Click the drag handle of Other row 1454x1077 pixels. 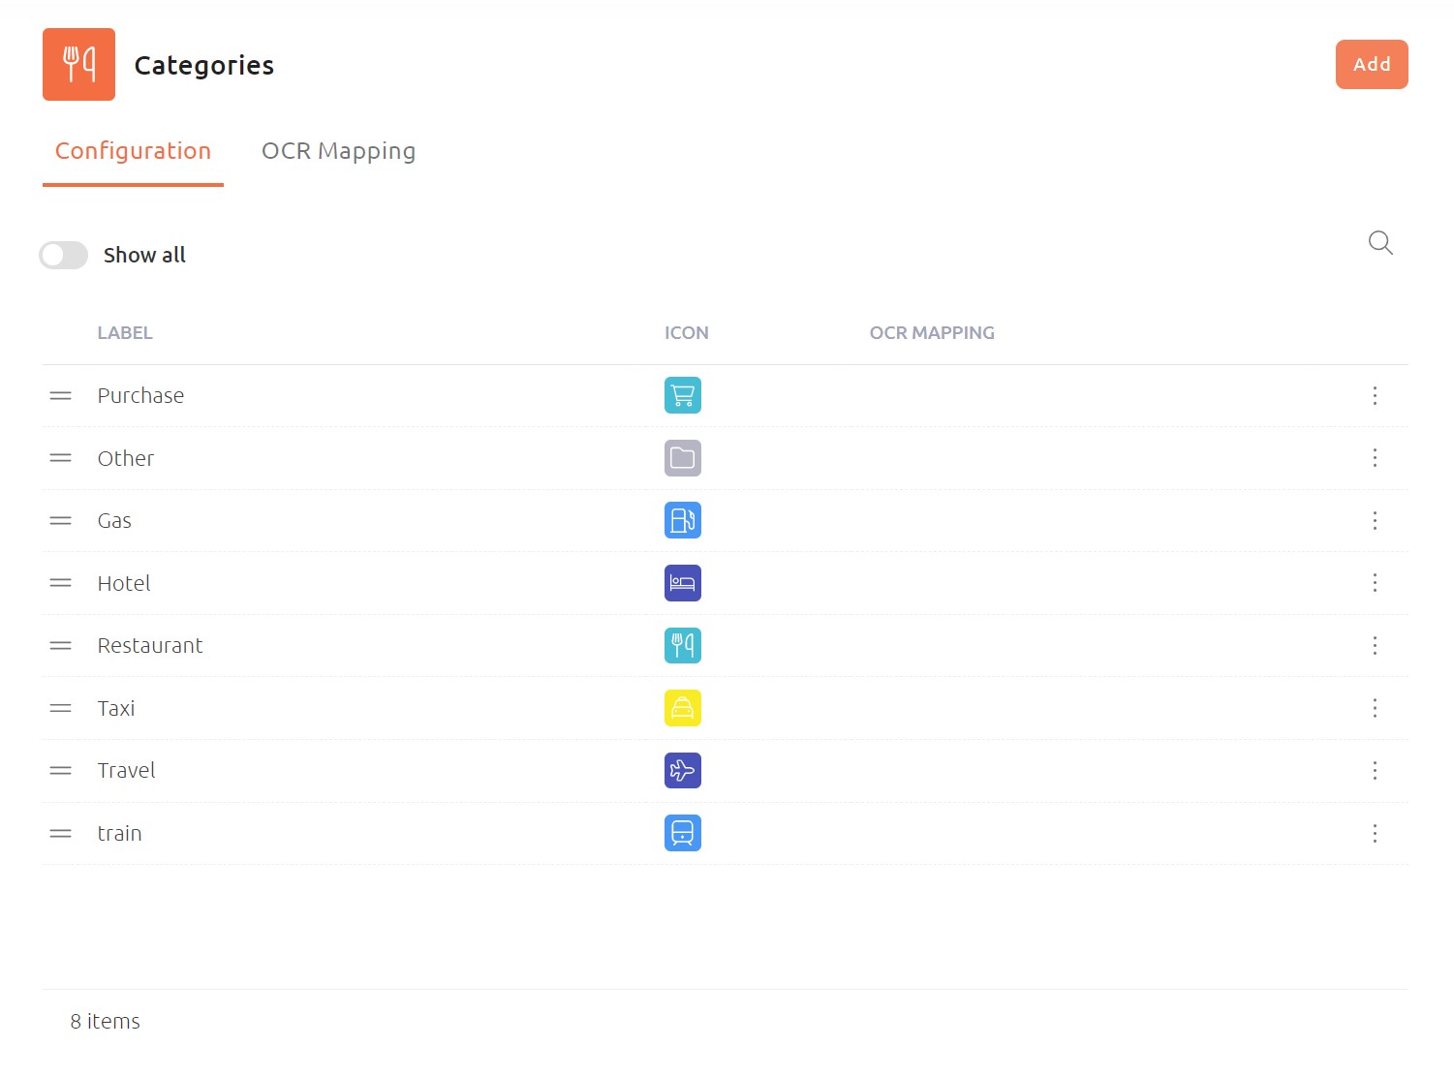tap(61, 458)
